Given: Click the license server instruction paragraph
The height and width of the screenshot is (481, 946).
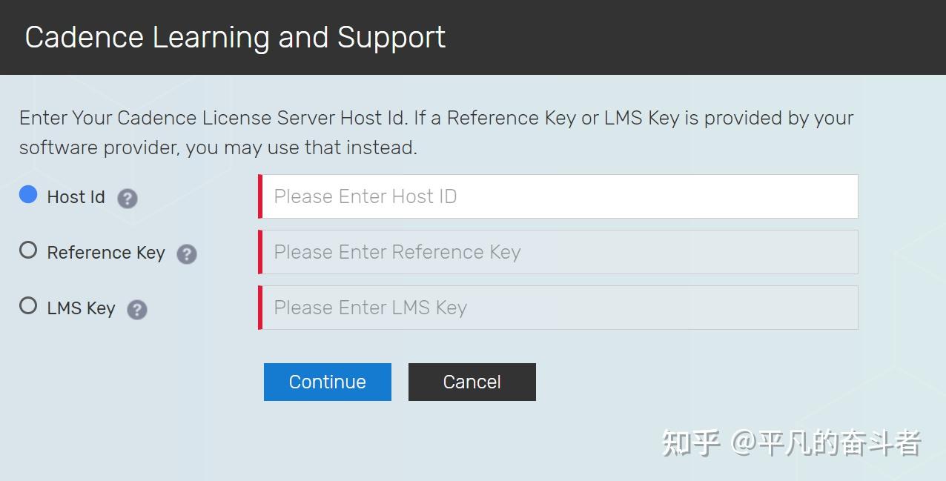Looking at the screenshot, I should pos(436,133).
